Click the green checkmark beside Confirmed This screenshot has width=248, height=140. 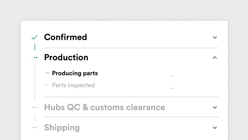35,37
